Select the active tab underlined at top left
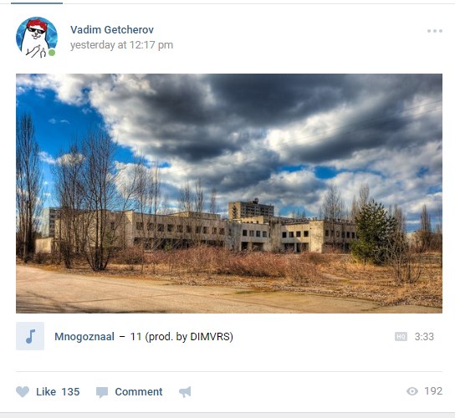 (37, 3)
